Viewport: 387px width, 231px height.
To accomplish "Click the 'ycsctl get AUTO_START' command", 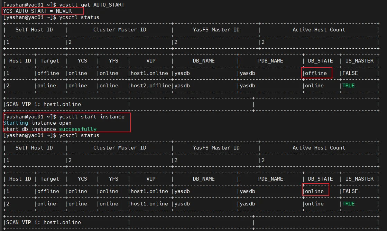I will tap(92, 5).
